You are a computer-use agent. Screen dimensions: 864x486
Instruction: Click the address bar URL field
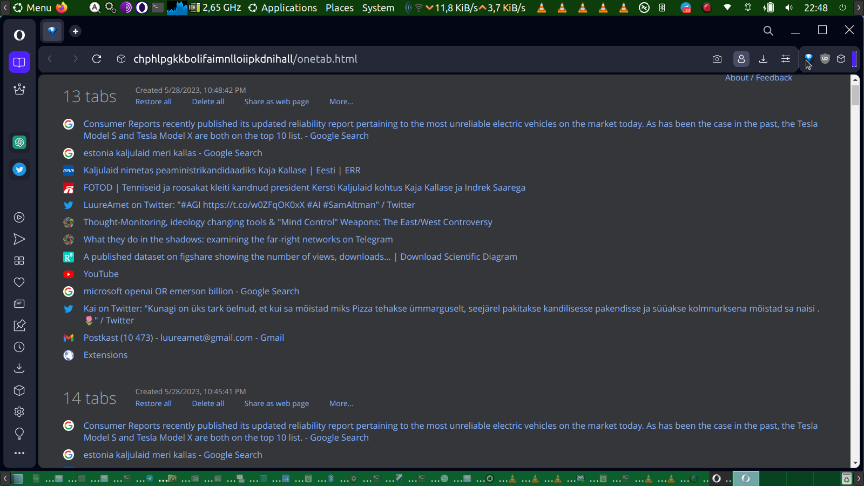246,59
